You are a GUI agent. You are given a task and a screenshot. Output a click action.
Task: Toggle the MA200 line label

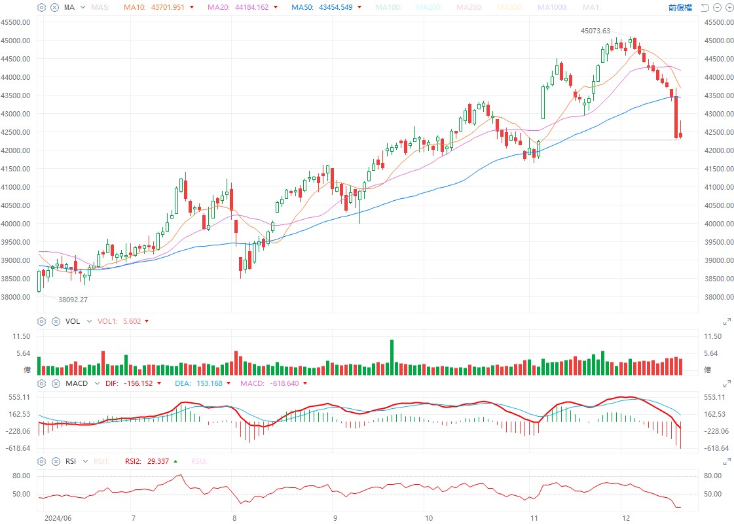pyautogui.click(x=429, y=7)
